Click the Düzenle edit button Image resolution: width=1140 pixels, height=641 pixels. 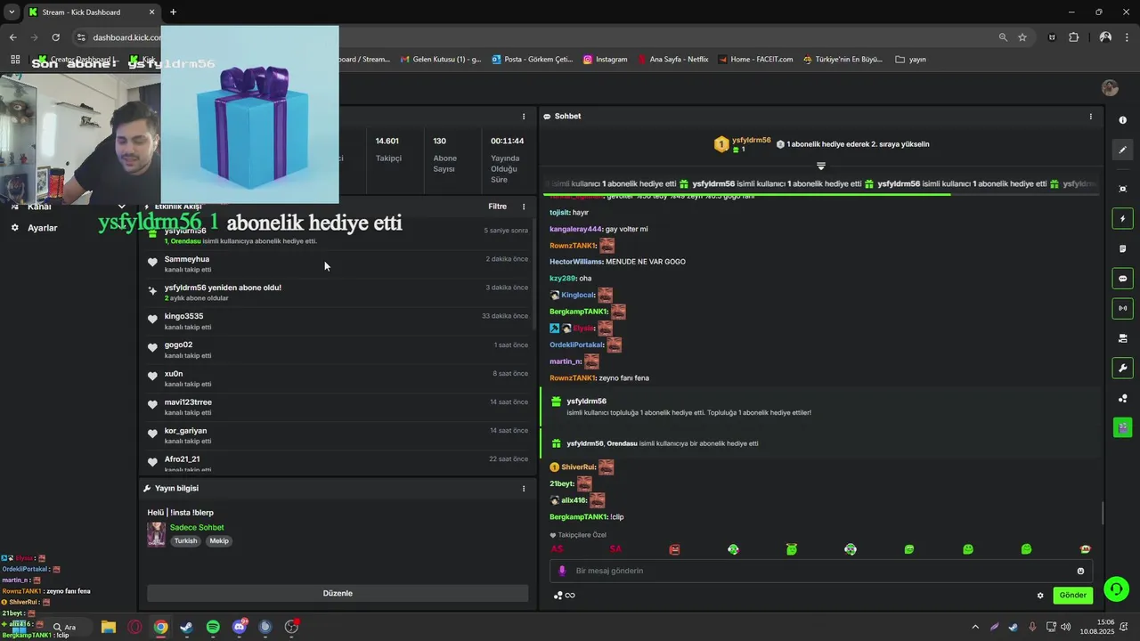[x=338, y=593]
